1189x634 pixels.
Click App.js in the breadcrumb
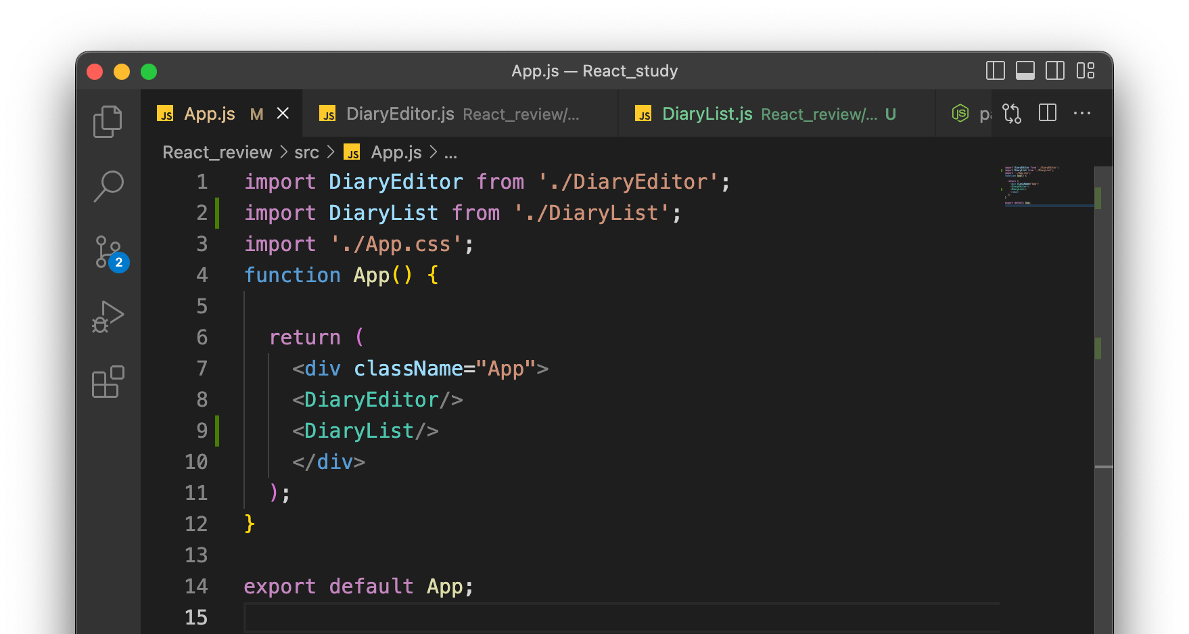[396, 152]
